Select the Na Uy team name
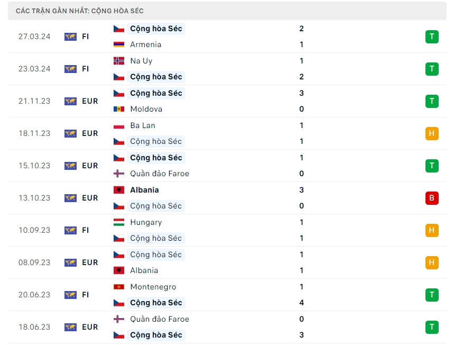454x345 pixels. point(141,61)
